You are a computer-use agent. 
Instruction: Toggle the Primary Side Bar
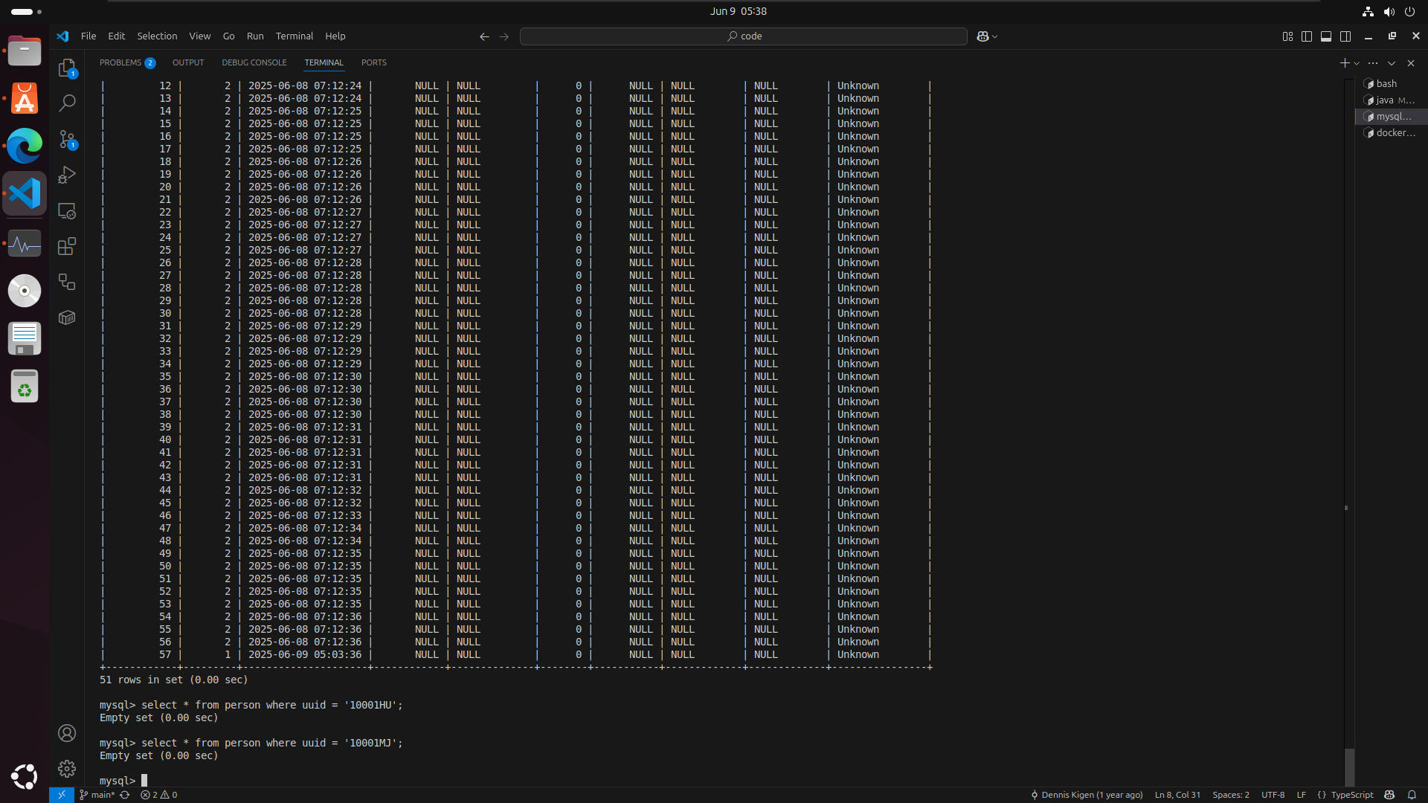(1307, 36)
